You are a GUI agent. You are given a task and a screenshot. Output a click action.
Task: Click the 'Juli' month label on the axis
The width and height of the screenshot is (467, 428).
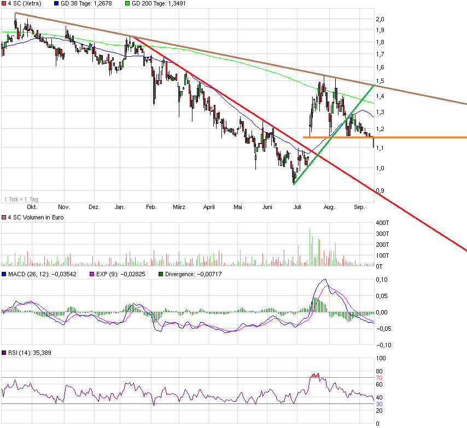(x=297, y=207)
